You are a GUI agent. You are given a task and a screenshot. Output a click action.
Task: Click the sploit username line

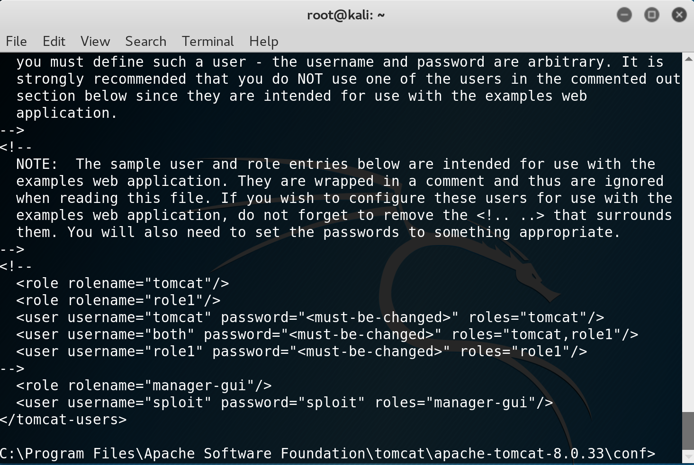[x=285, y=403]
